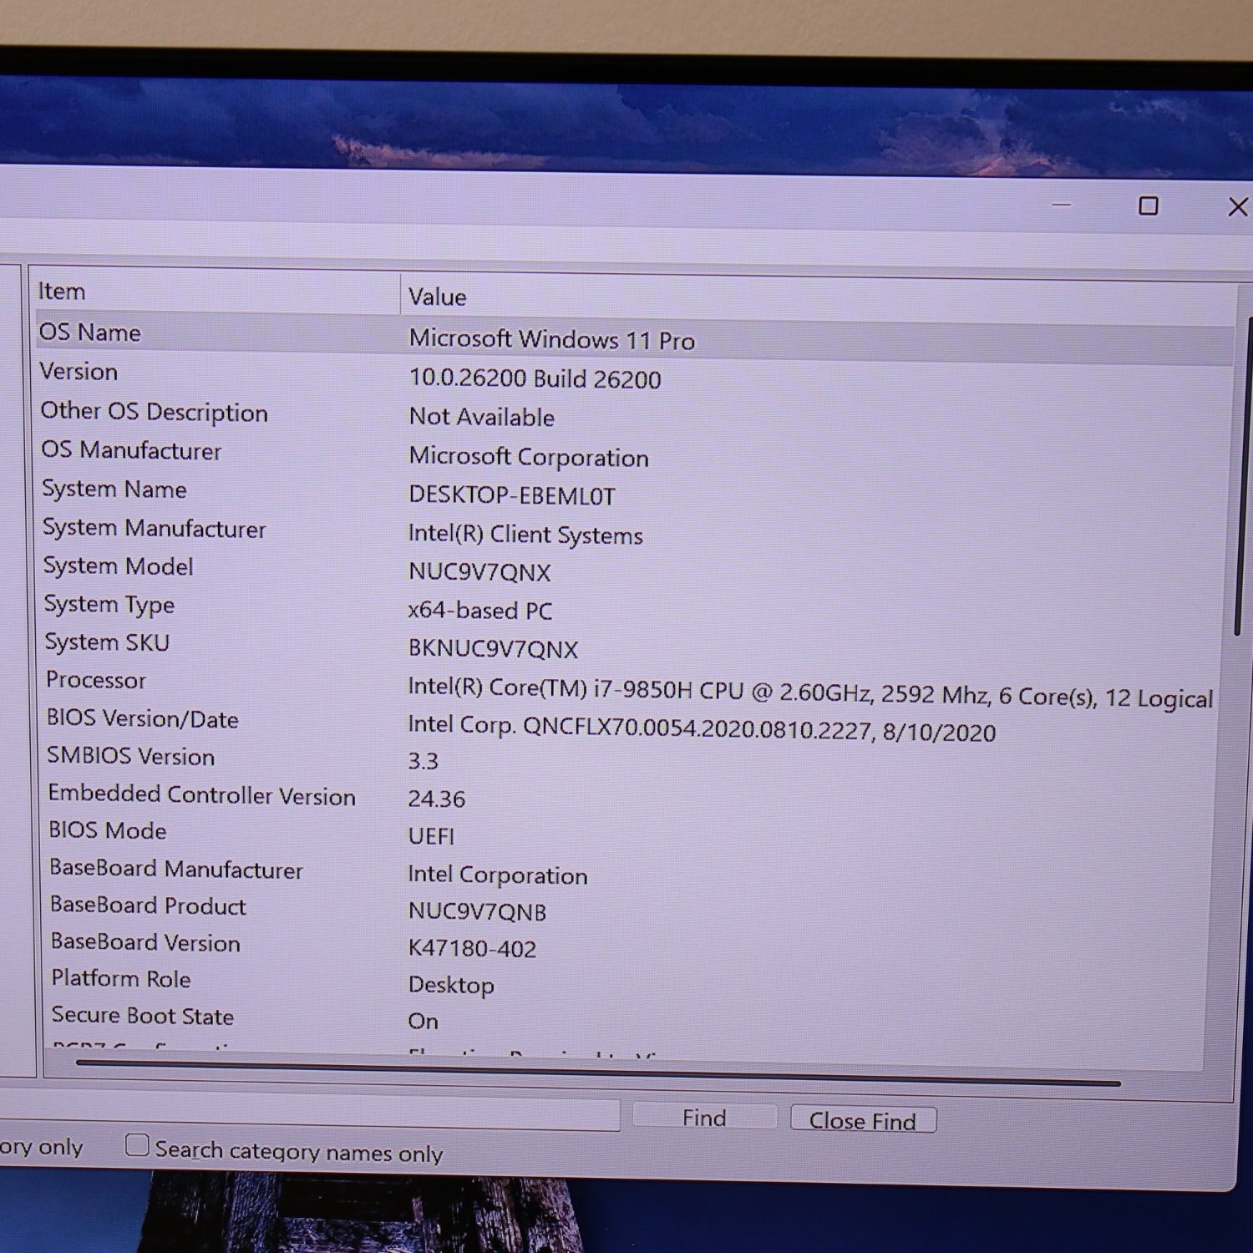The image size is (1253, 1253).
Task: Click the Find button
Action: coord(704,1118)
